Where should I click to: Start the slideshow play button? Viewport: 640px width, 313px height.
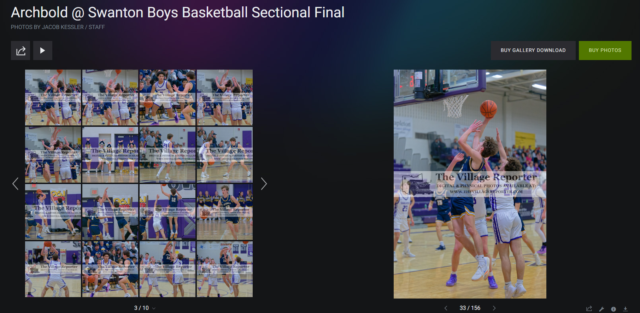(x=43, y=51)
